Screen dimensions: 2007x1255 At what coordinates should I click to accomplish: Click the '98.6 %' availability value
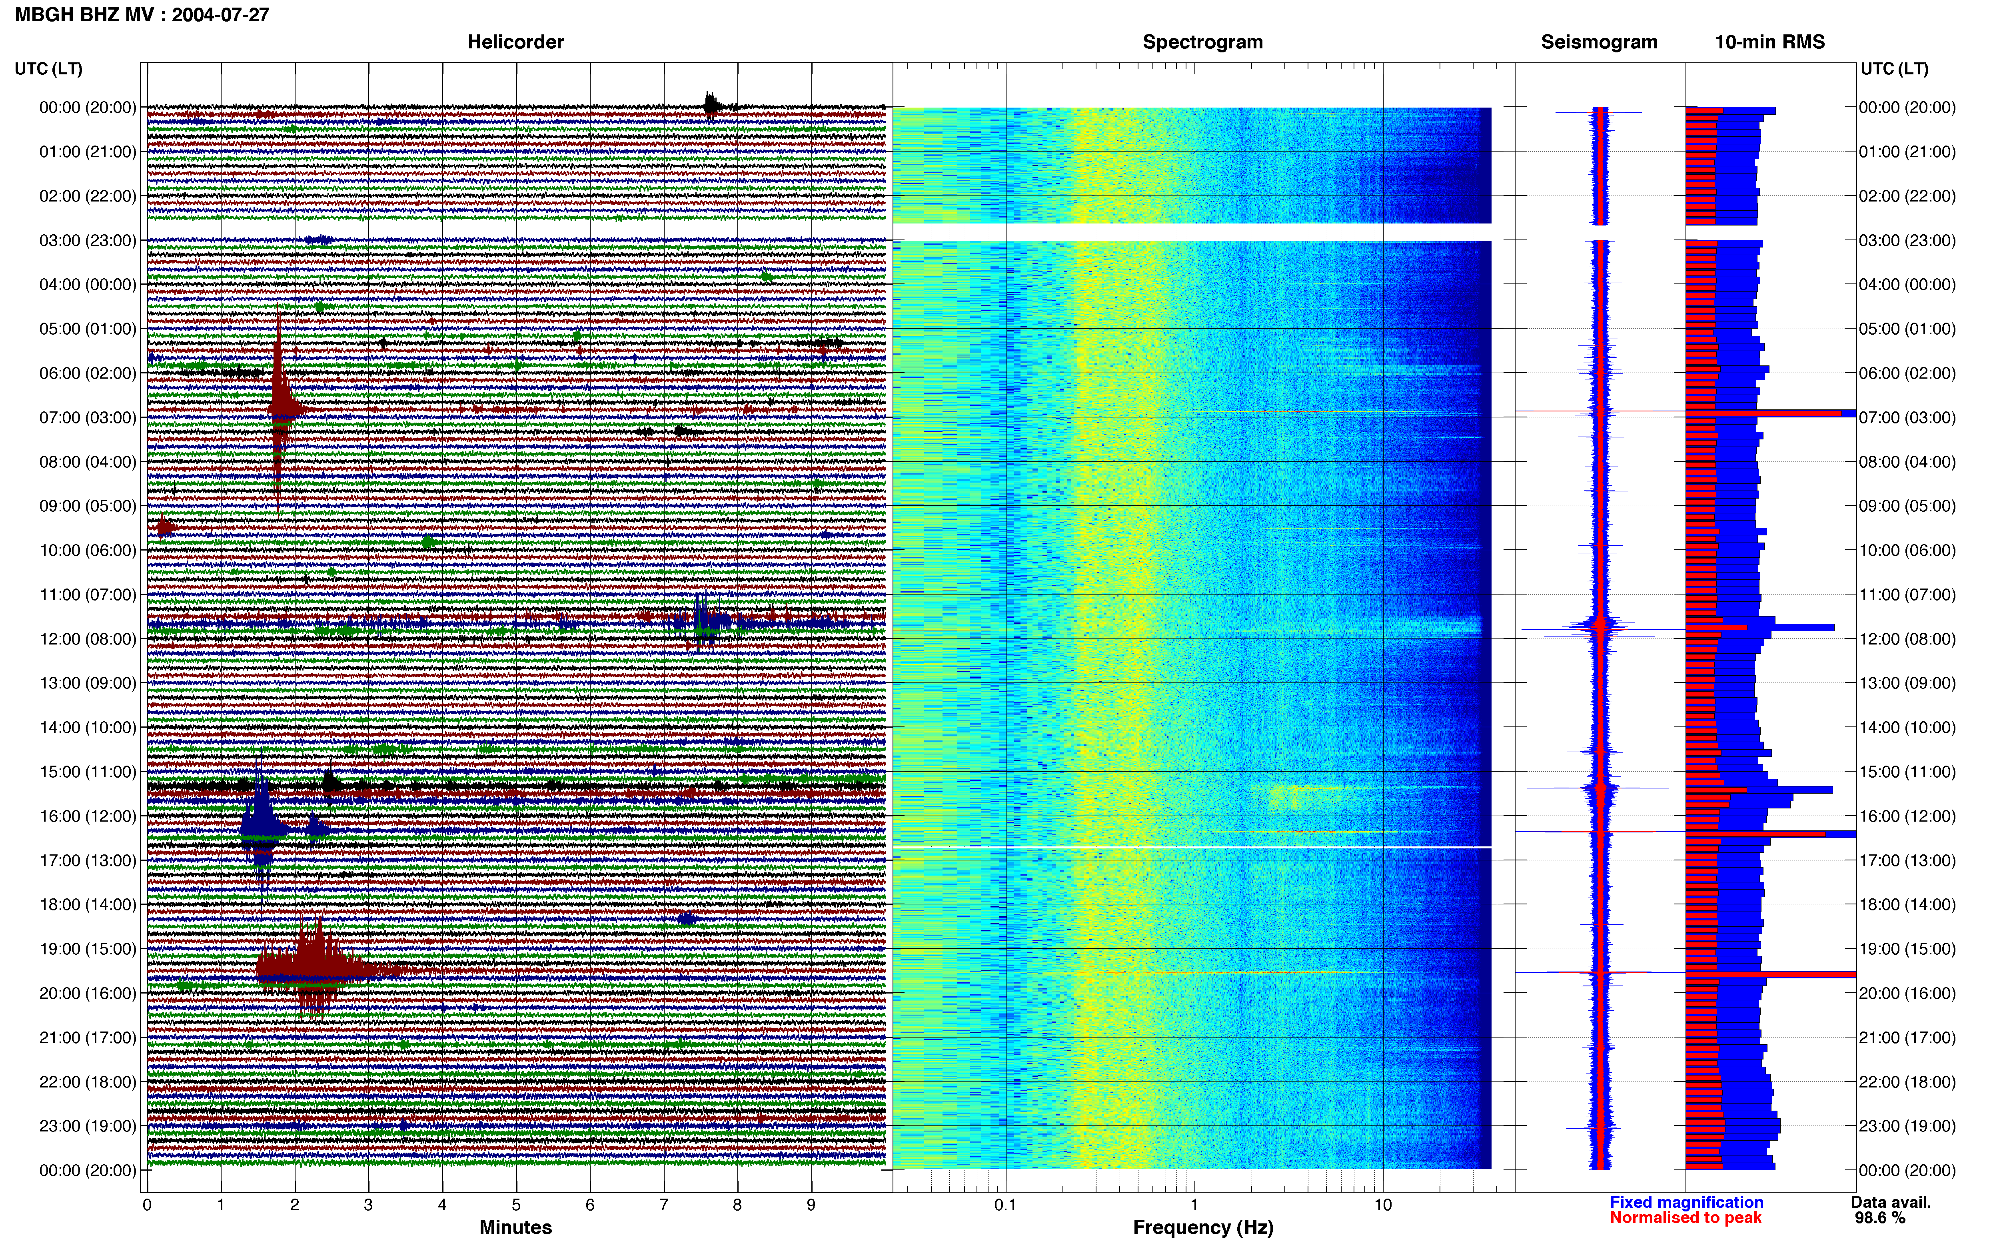1880,1218
